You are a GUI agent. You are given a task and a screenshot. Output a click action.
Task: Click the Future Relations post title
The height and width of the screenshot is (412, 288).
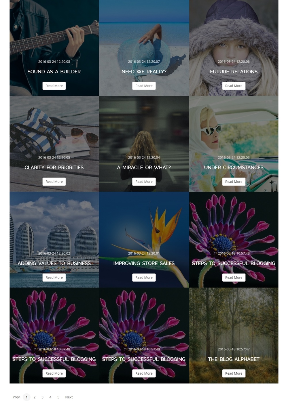click(234, 72)
